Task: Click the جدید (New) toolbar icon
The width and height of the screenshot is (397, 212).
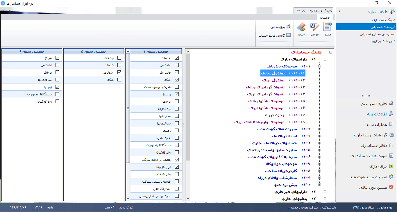Action: click(328, 27)
